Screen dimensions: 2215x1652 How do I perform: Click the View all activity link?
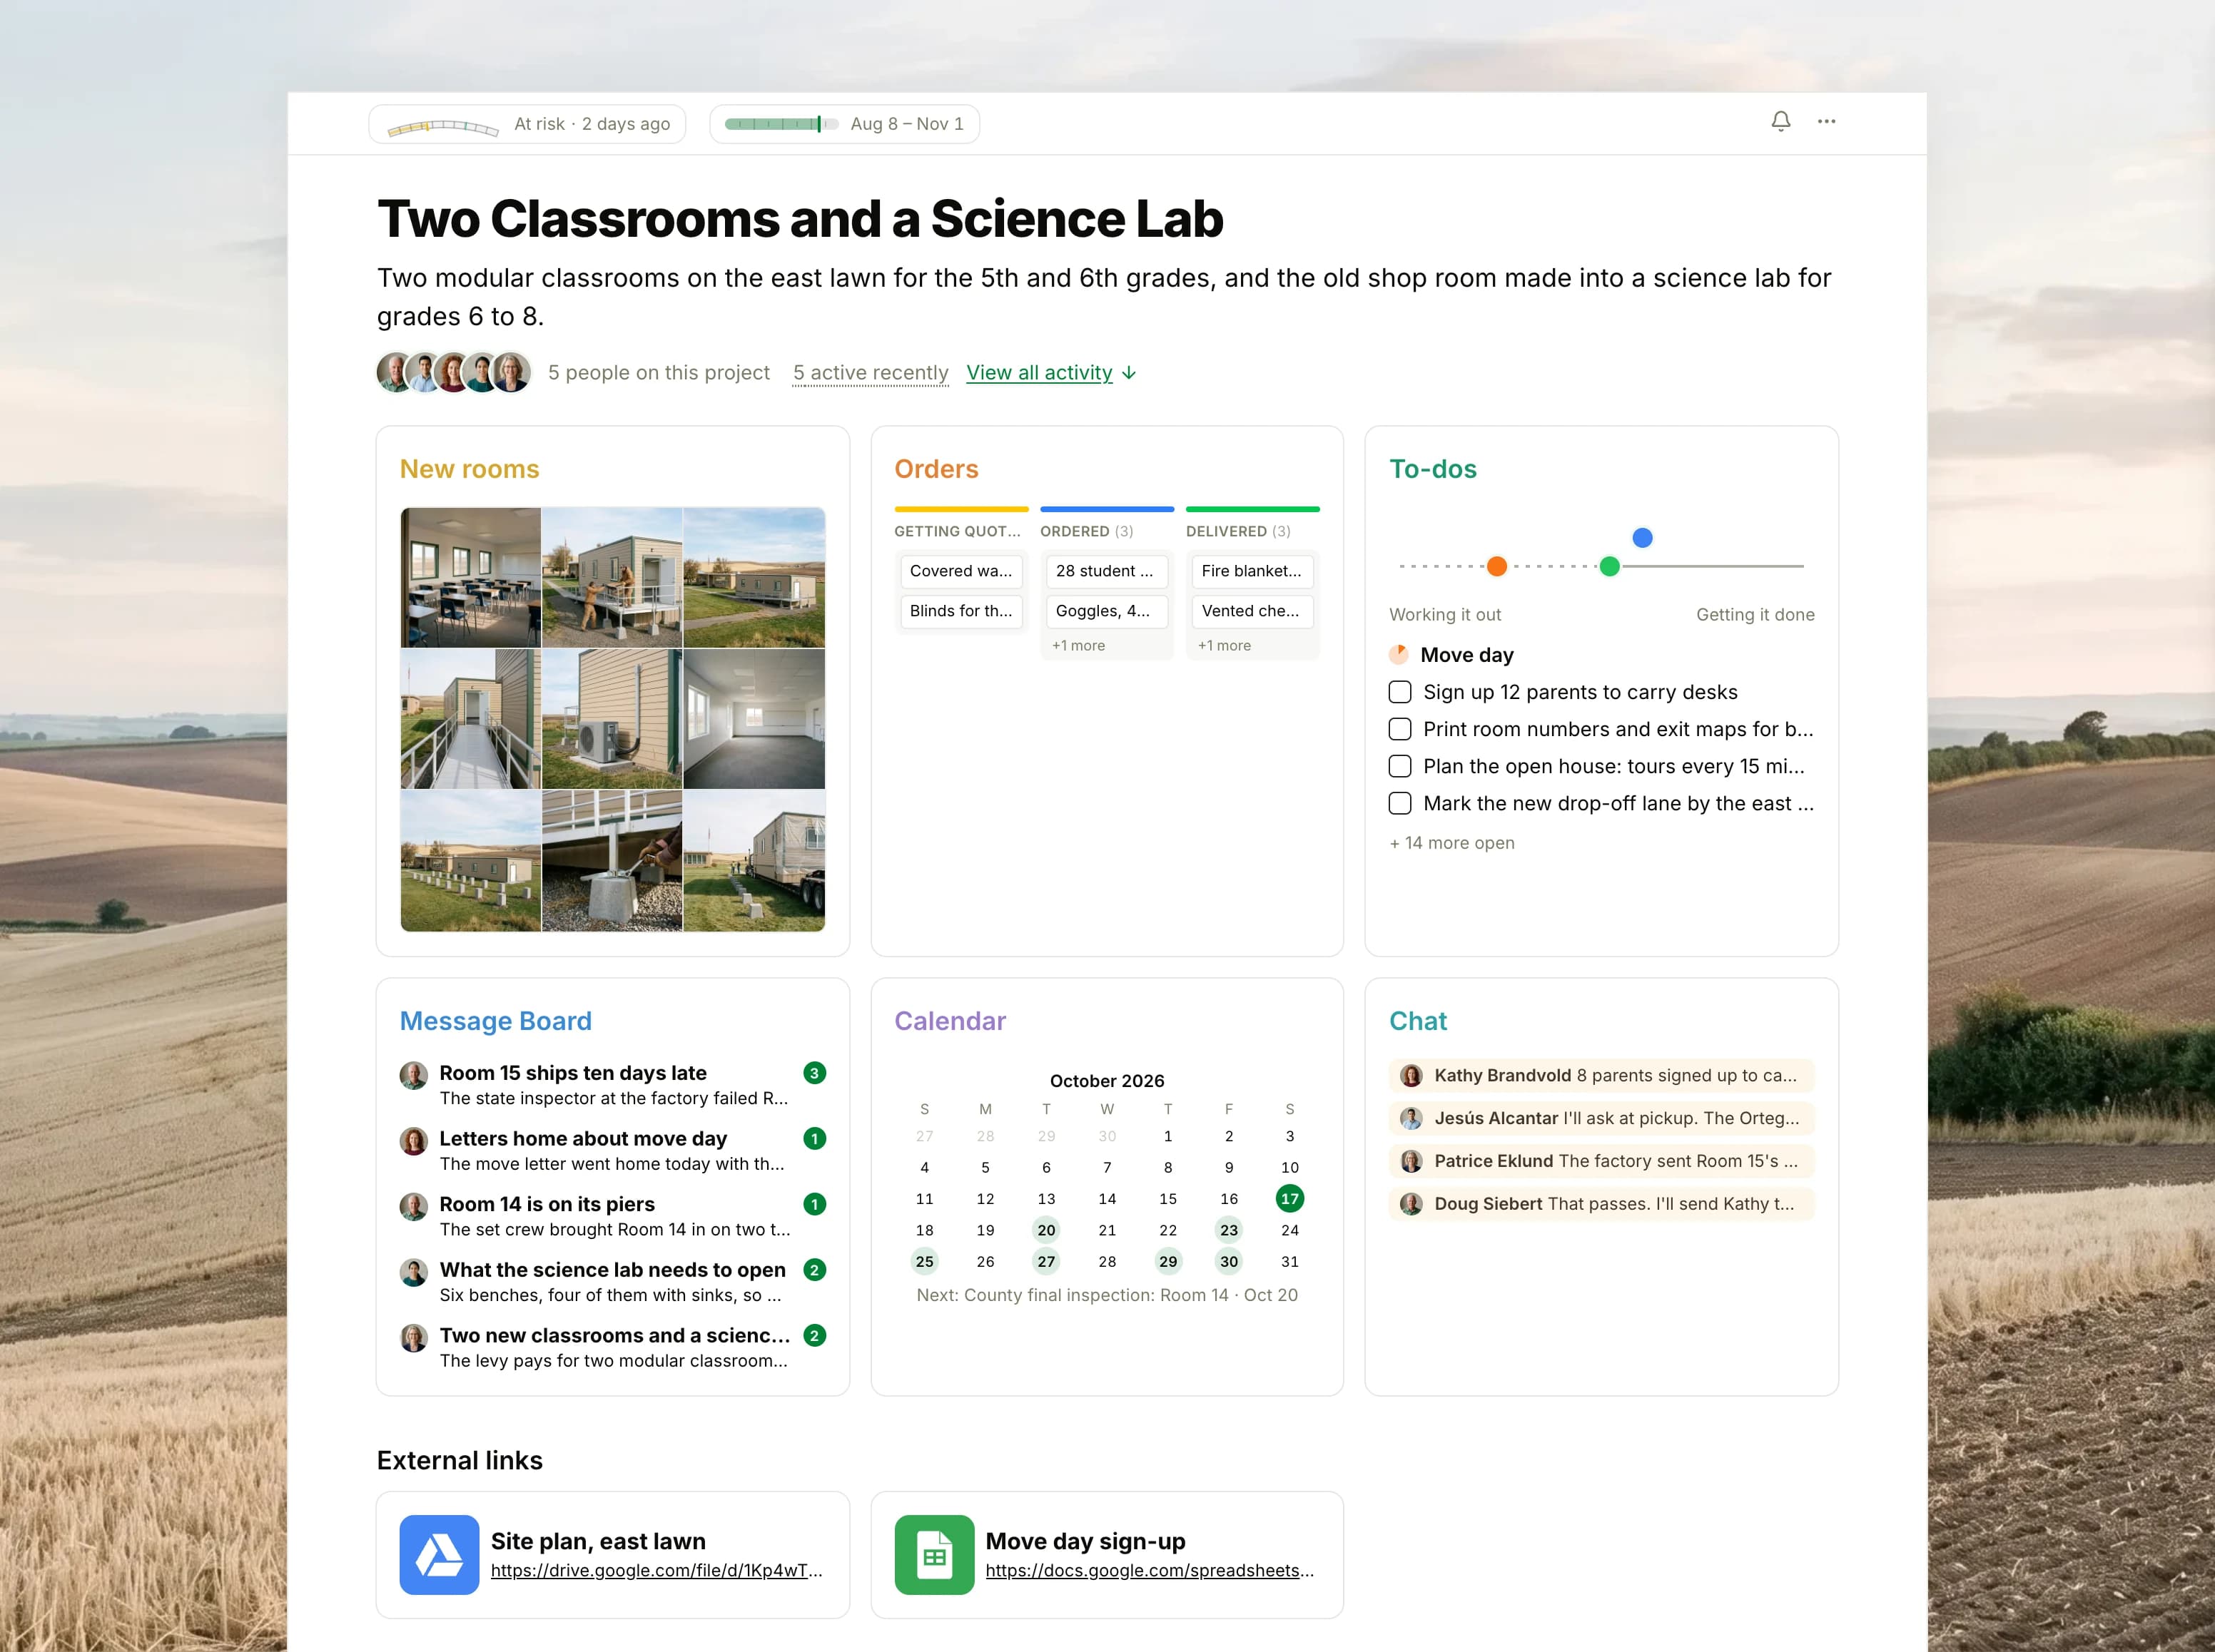click(x=1038, y=373)
